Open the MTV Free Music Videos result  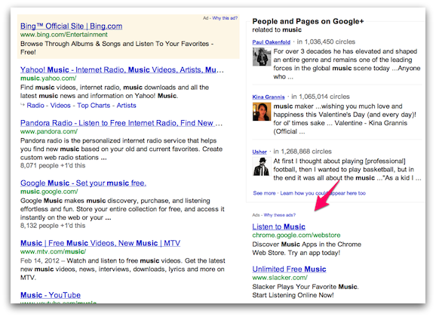tap(100, 243)
